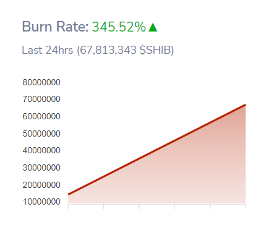This screenshot has height=233, width=259.
Task: Click the 50000000 y-axis label
Action: click(41, 133)
